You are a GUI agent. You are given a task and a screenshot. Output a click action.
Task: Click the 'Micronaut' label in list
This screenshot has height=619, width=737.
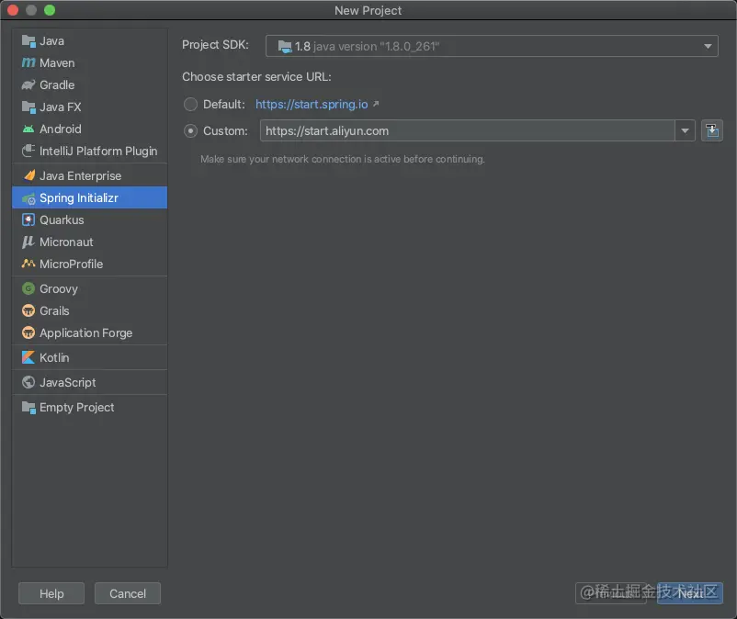(x=66, y=242)
